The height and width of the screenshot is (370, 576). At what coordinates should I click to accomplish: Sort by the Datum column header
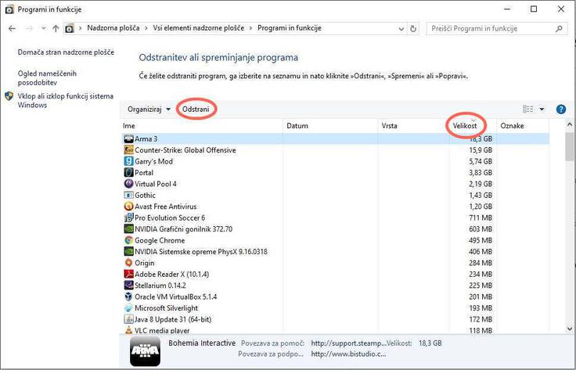[x=330, y=126]
